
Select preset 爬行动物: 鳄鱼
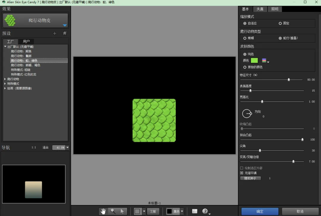(21, 51)
